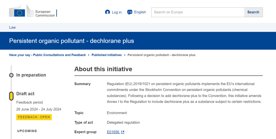Select the Draft act timeline marker
This screenshot has height=139, width=276.
click(x=11, y=96)
